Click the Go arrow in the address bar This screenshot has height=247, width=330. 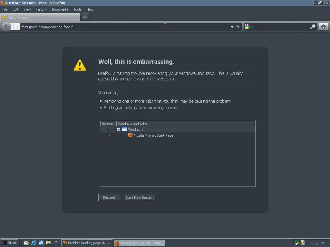pyautogui.click(x=238, y=27)
